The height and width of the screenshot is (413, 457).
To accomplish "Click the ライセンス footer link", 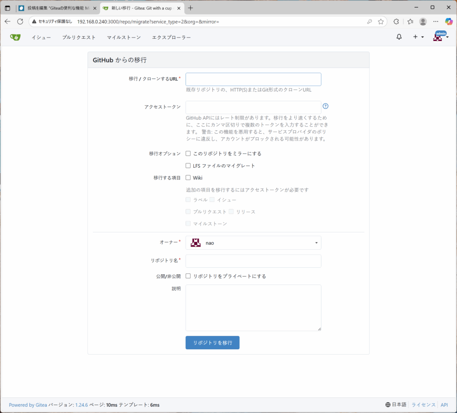I will 423,405.
